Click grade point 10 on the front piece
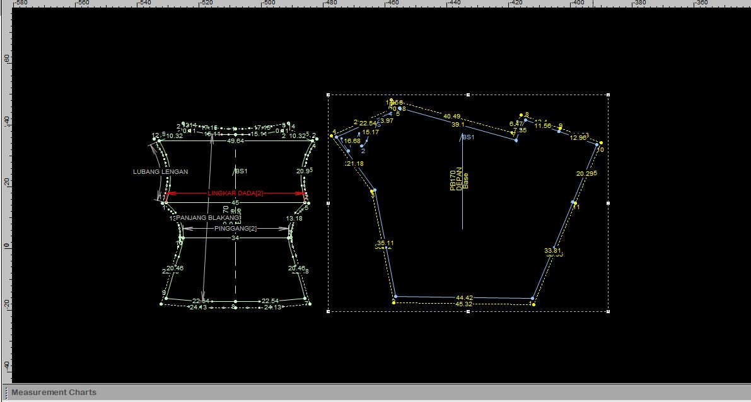This screenshot has width=751, height=402. [600, 149]
